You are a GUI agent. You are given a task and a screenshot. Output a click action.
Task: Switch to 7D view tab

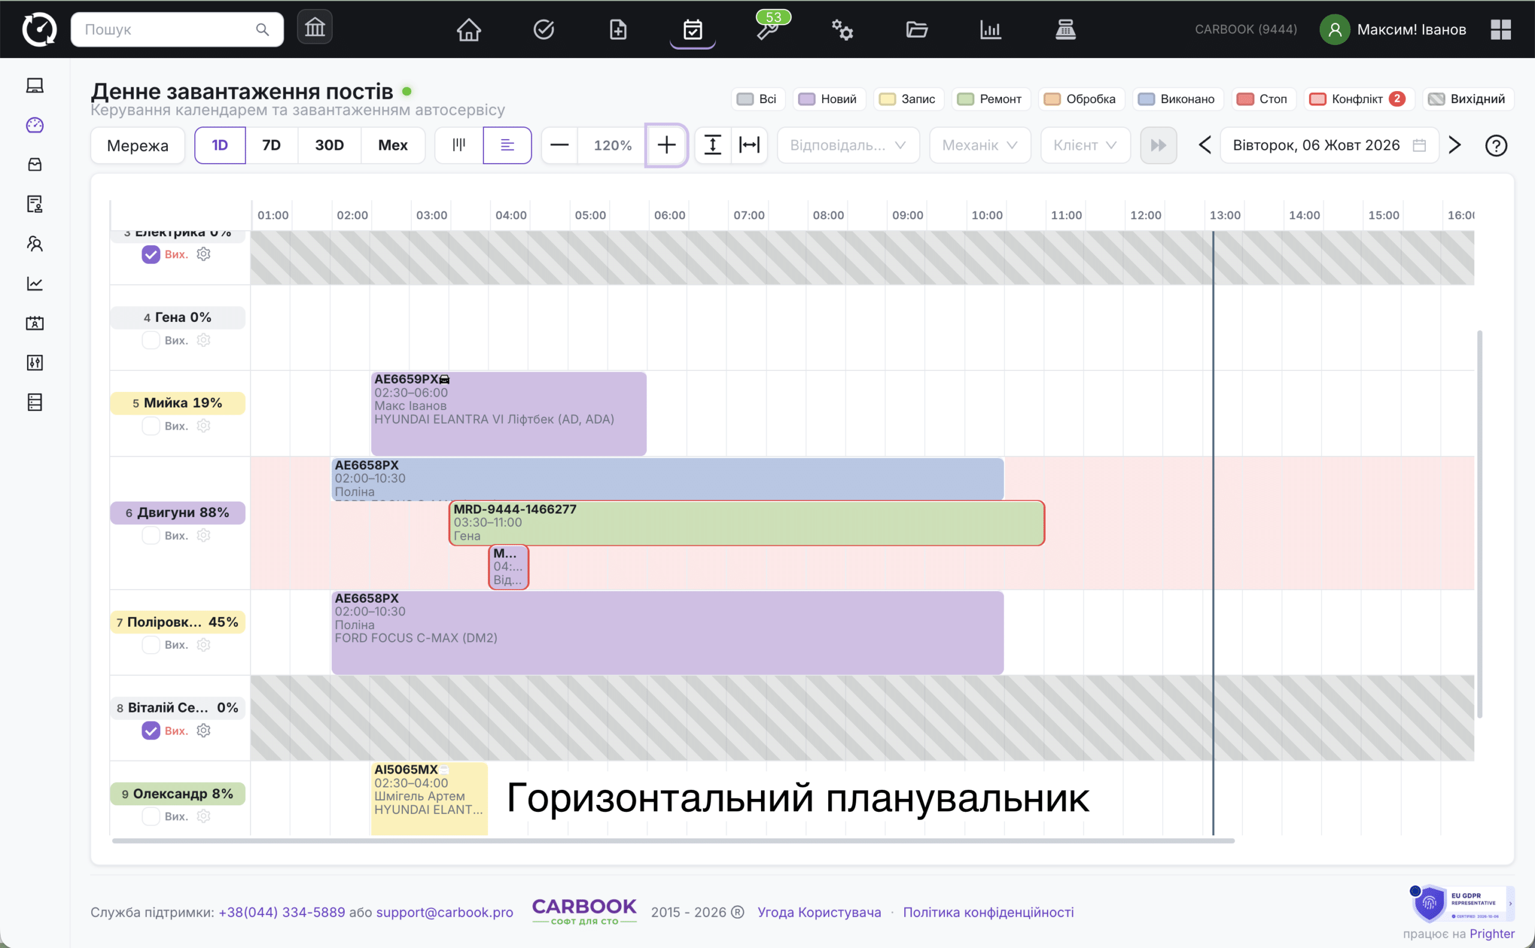pyautogui.click(x=271, y=146)
